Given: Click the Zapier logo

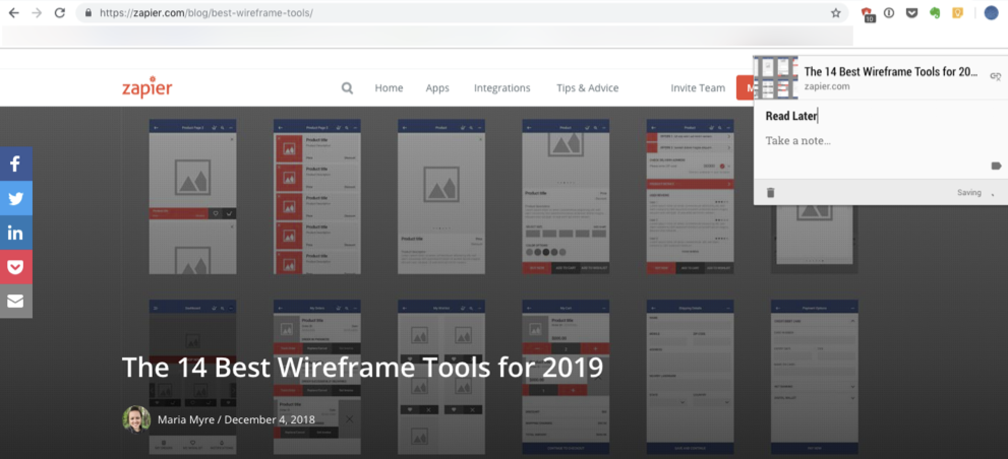Looking at the screenshot, I should (147, 88).
